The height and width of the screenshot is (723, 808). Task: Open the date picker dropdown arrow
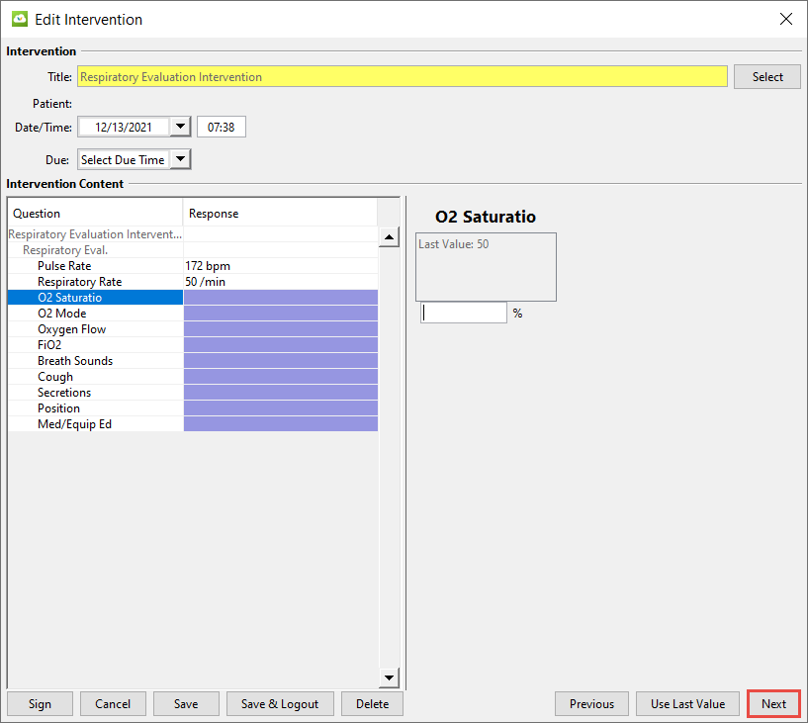point(180,127)
